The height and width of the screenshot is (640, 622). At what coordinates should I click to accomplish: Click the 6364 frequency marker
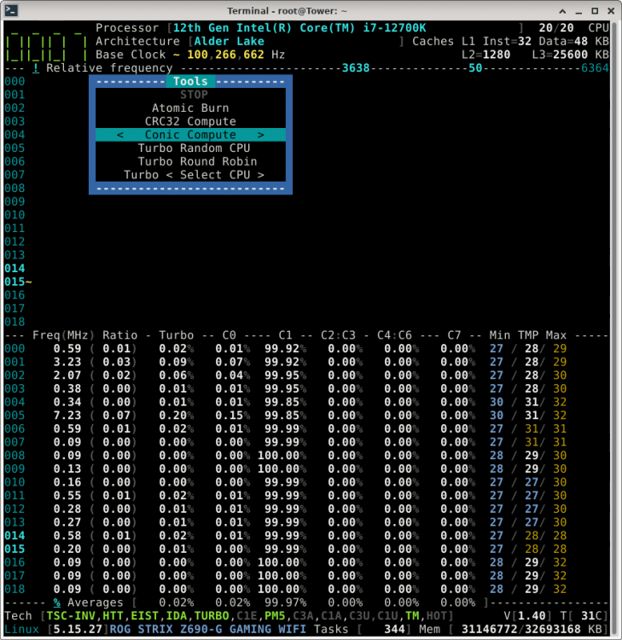(x=595, y=68)
